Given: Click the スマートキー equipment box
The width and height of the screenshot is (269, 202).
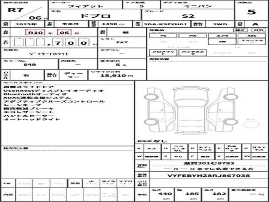Looking at the screenshot, I should pyautogui.click(x=251, y=42).
